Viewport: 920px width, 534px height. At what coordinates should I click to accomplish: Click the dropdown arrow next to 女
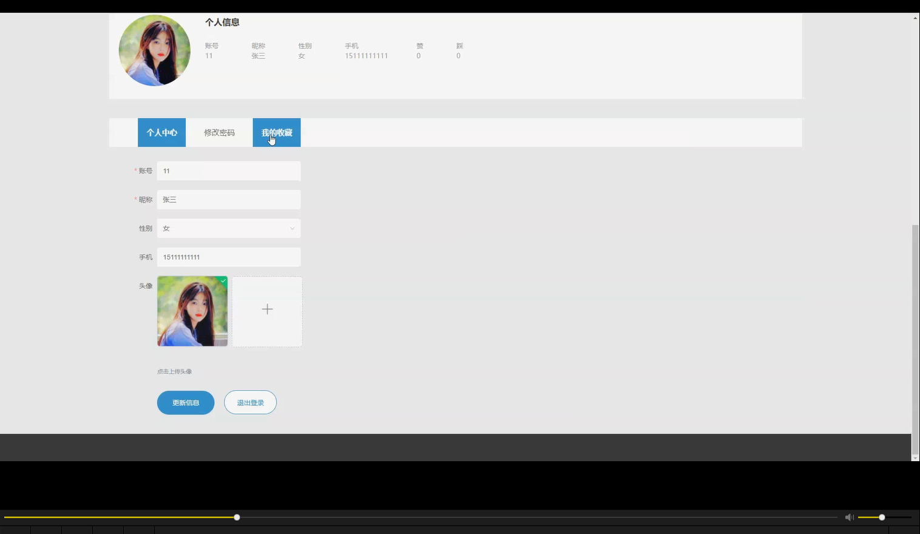(293, 228)
